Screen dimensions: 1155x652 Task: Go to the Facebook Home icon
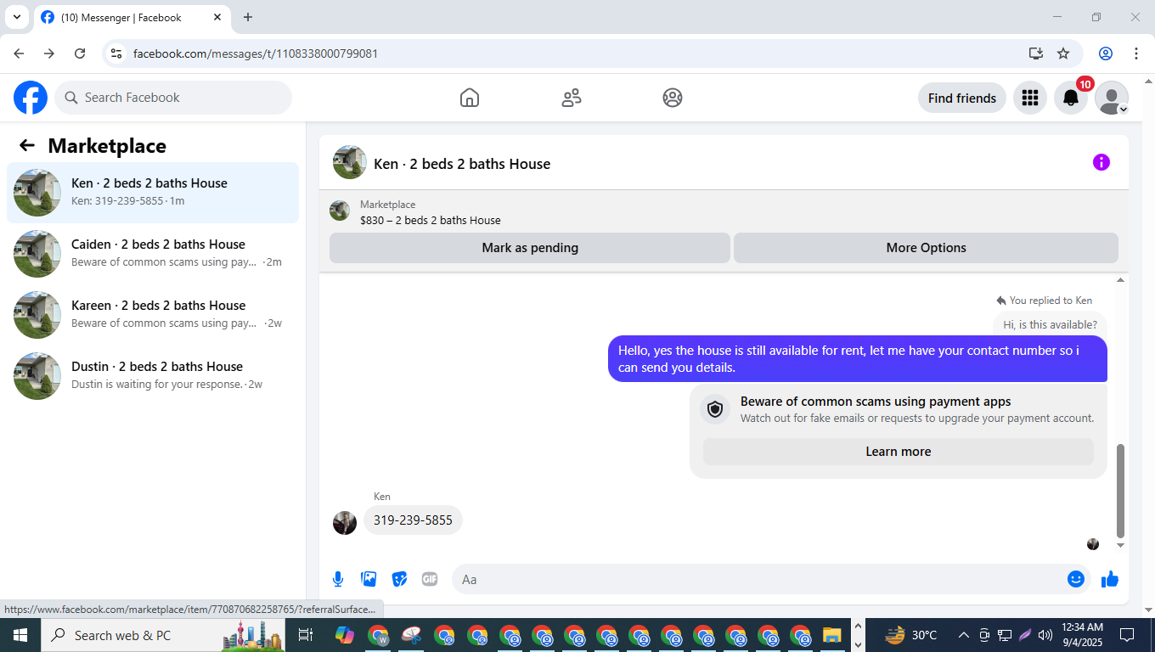pyautogui.click(x=470, y=98)
